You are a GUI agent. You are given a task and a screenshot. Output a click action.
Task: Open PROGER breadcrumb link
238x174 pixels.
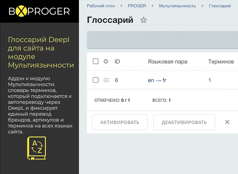click(x=137, y=6)
